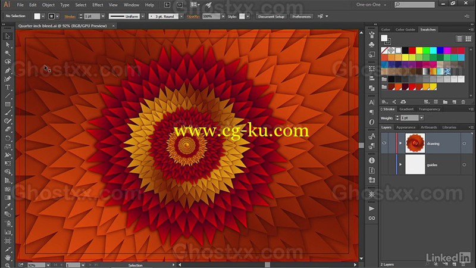Switch to the Artboards tab
This screenshot has height=268, width=476.
pyautogui.click(x=428, y=127)
